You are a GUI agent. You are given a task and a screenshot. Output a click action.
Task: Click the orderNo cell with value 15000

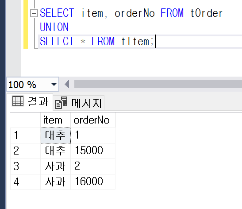click(x=93, y=151)
